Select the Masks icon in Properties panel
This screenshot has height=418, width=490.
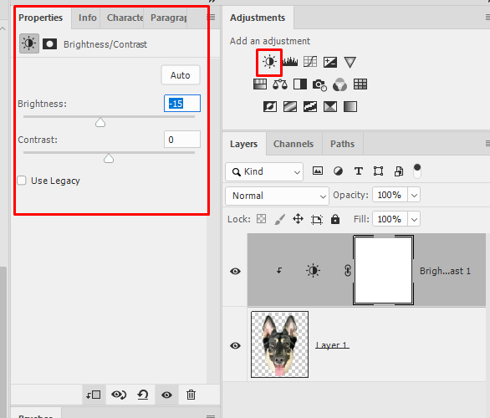click(x=49, y=44)
